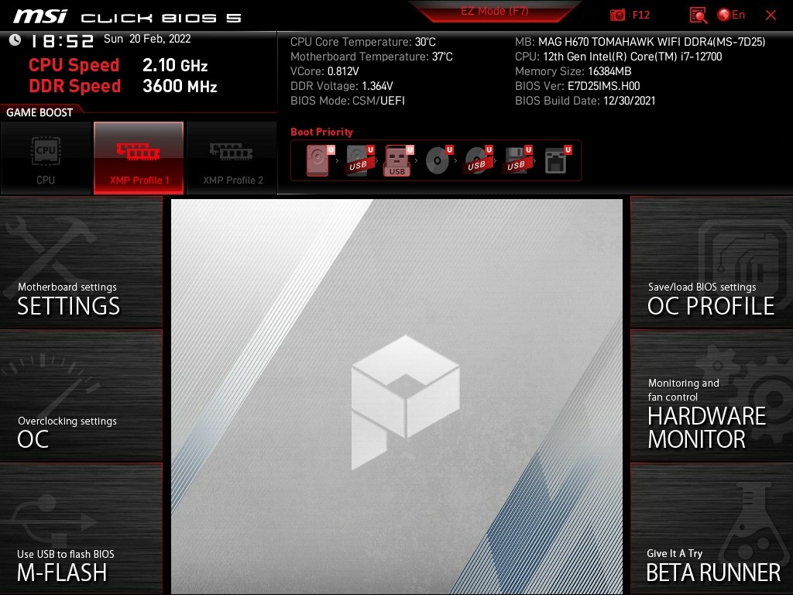The width and height of the screenshot is (793, 595).
Task: Click the Motherboard Temperature 37°C reading
Action: (371, 57)
